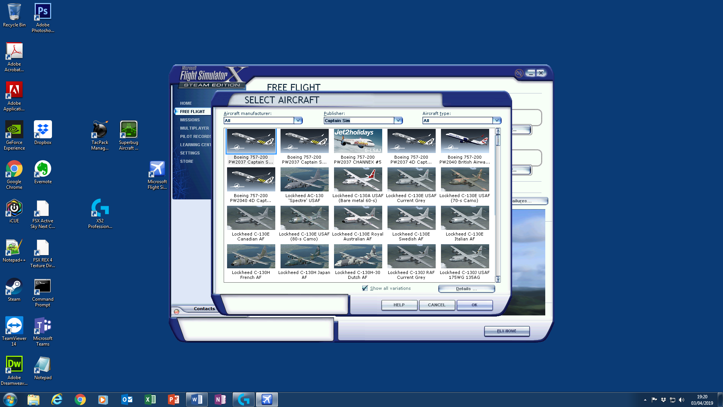This screenshot has width=723, height=407.
Task: Open Microsoft Word from the taskbar
Action: coord(197,399)
